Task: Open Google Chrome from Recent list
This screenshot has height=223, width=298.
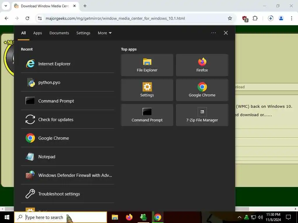Action: pyautogui.click(x=68, y=138)
